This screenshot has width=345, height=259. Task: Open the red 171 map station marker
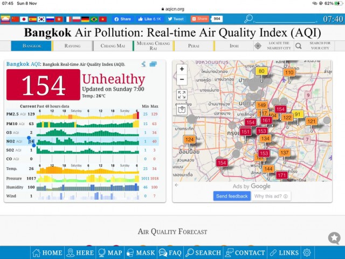(281, 175)
